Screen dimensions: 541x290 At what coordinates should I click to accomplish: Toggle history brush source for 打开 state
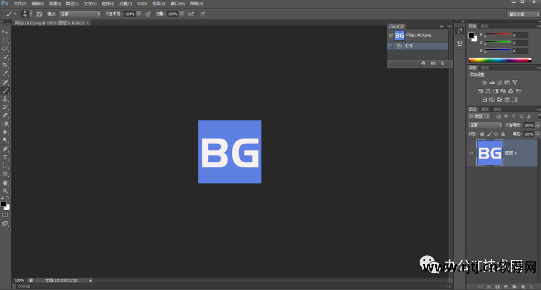[x=391, y=46]
